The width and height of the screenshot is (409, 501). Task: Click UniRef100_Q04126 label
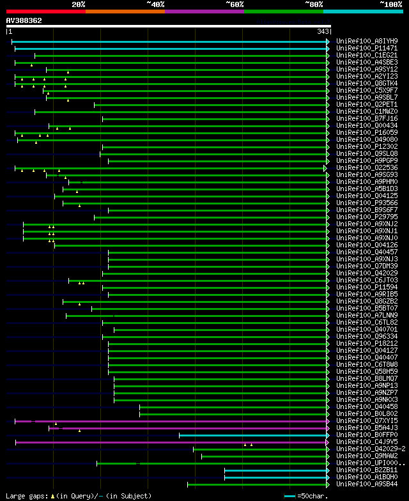point(367,245)
